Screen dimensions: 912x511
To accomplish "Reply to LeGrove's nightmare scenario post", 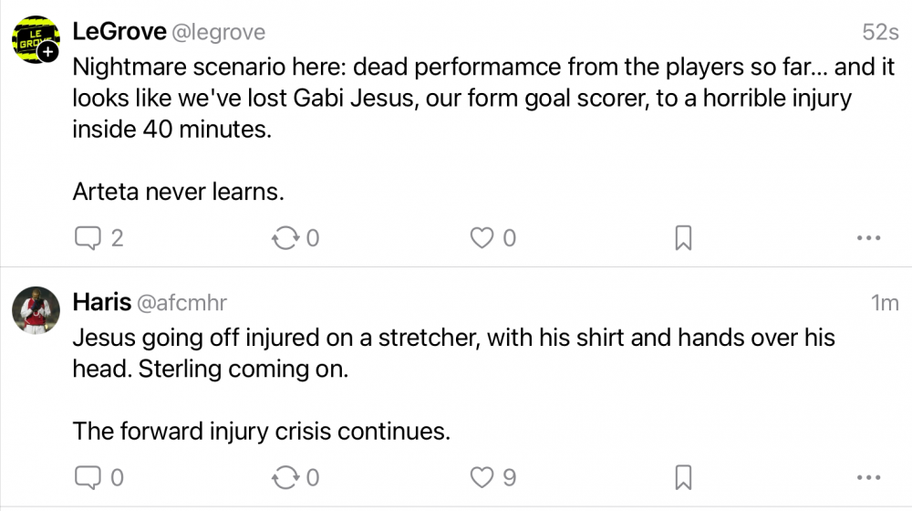I will click(88, 238).
